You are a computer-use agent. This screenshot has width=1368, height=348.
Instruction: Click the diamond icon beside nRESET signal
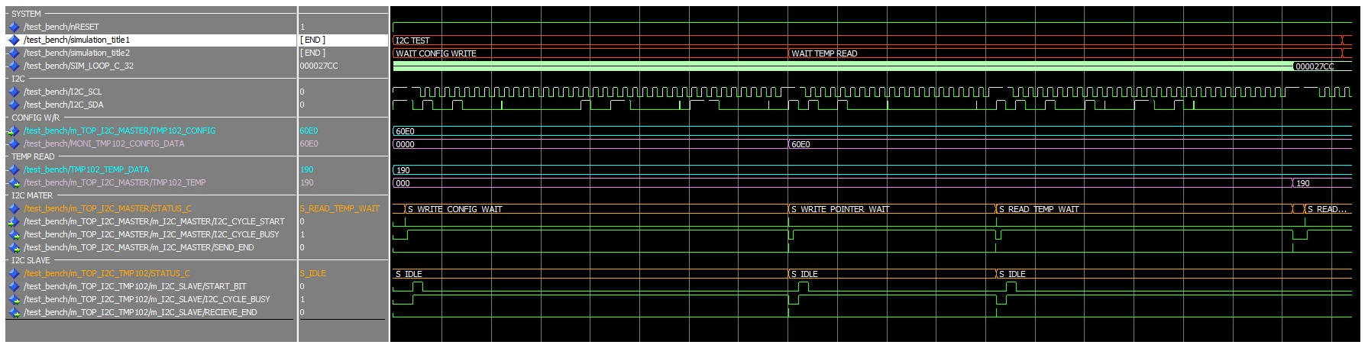coord(14,27)
